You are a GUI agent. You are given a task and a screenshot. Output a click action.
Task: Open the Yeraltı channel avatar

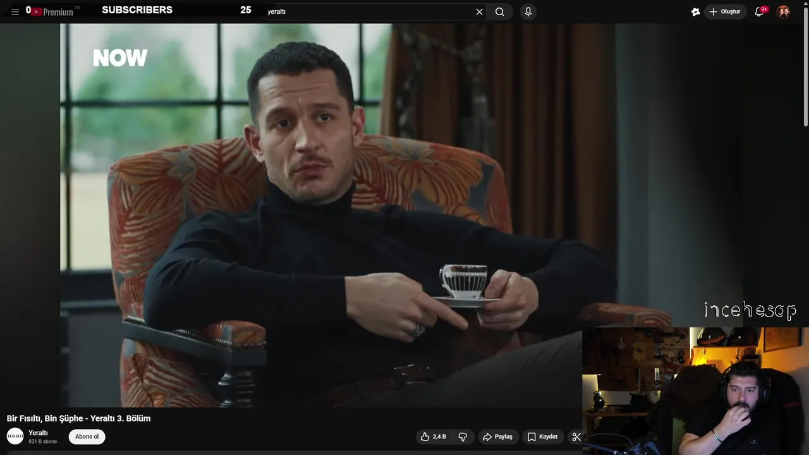pos(15,436)
